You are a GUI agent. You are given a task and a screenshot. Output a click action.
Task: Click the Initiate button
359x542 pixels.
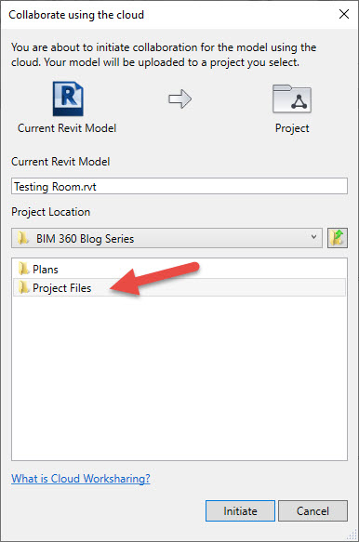pyautogui.click(x=240, y=511)
